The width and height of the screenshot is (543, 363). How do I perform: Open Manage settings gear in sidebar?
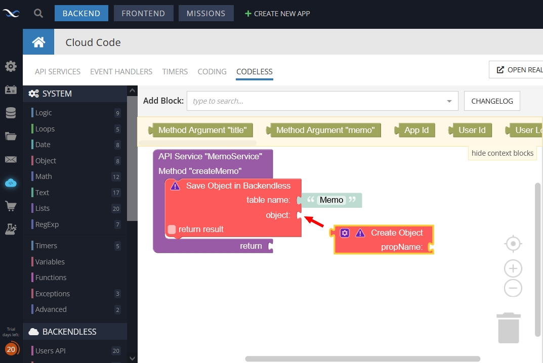tap(11, 66)
